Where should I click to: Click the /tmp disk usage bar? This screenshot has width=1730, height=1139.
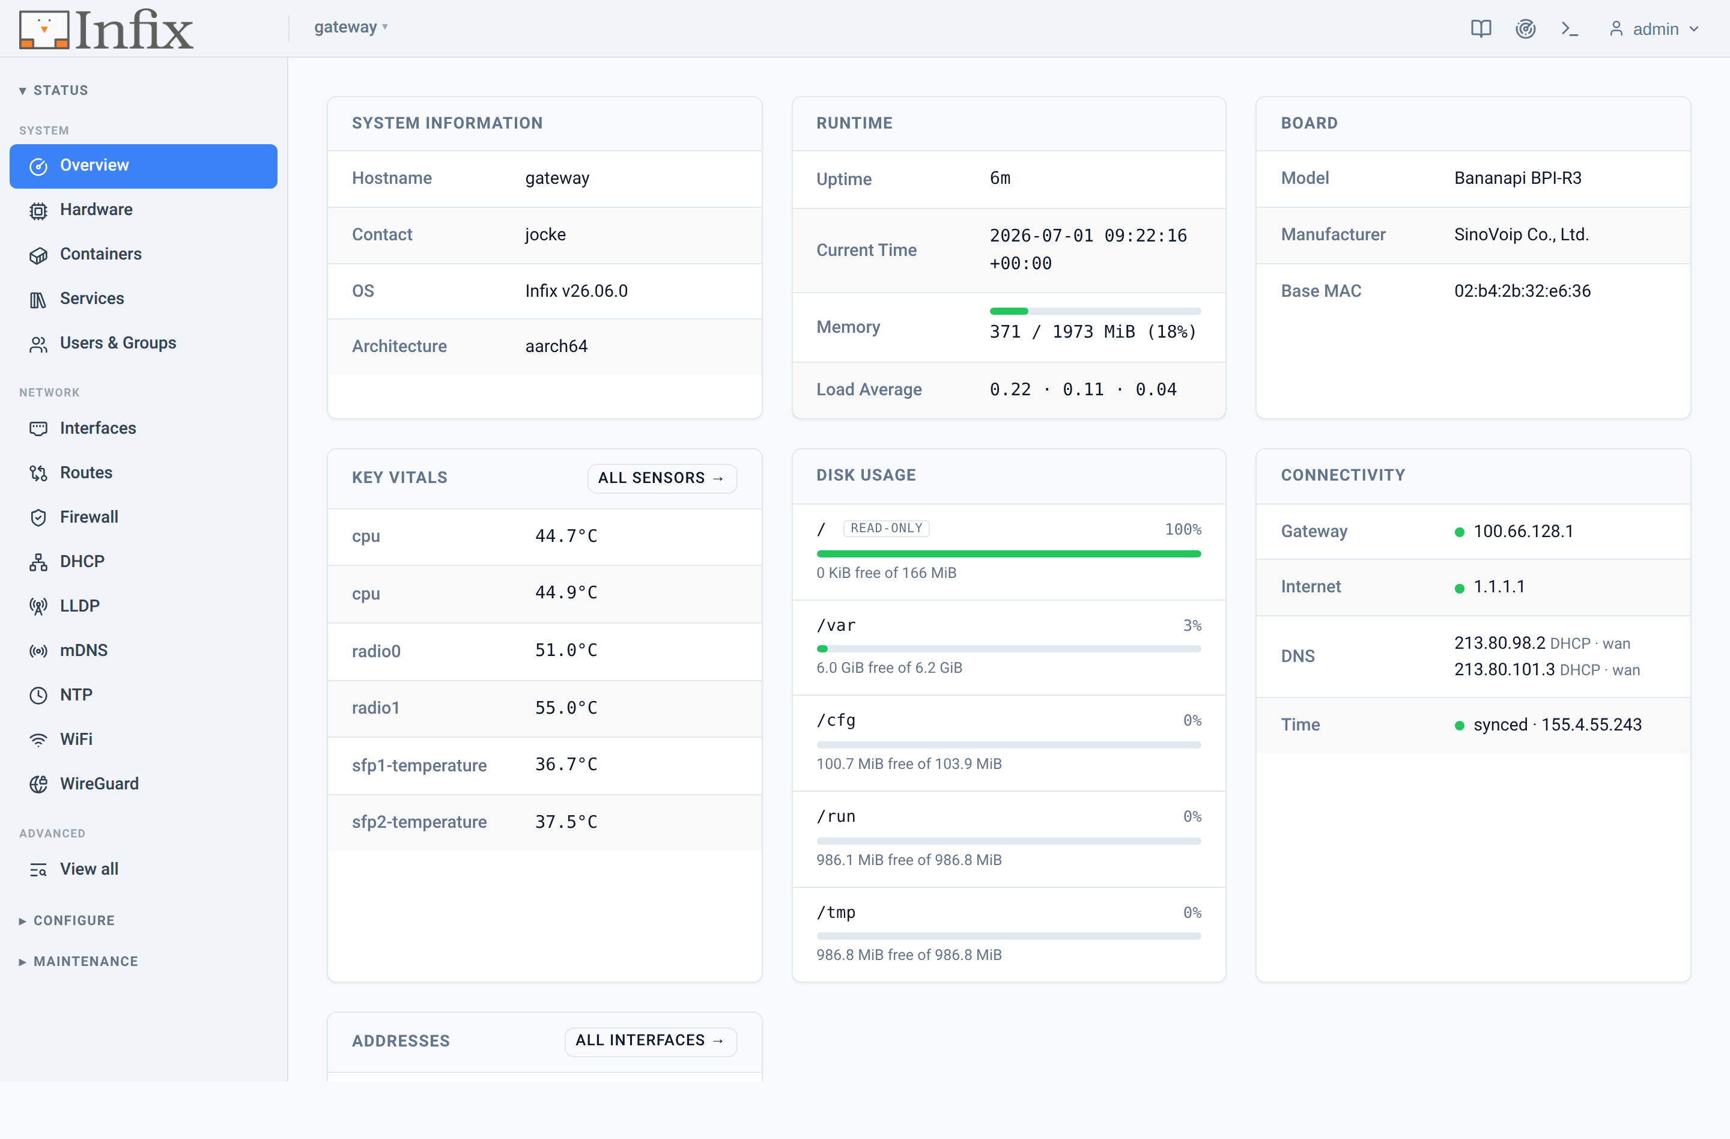[x=1008, y=936]
